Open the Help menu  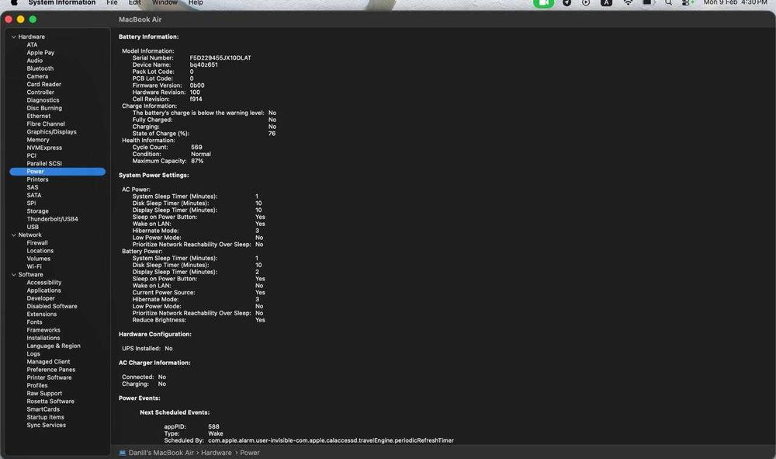[196, 2]
